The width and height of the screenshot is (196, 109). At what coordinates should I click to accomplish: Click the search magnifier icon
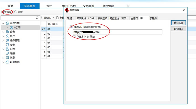(x=37, y=18)
